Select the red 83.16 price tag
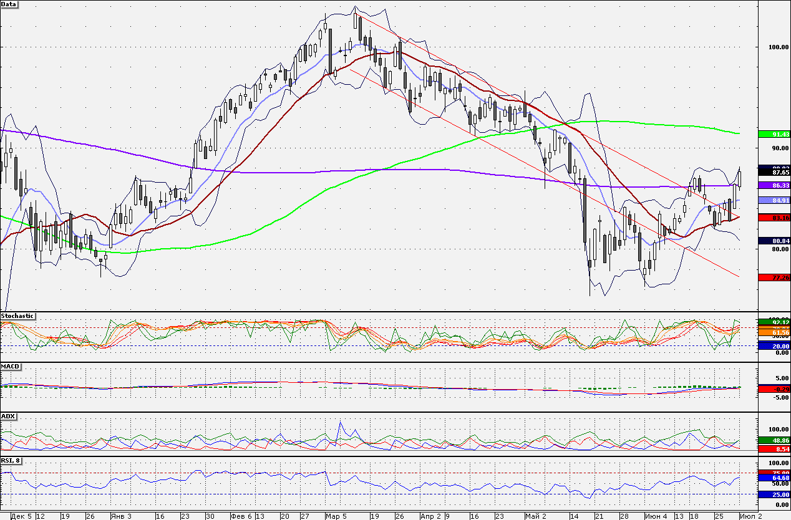Screen dimensions: 791x520 tap(774, 218)
